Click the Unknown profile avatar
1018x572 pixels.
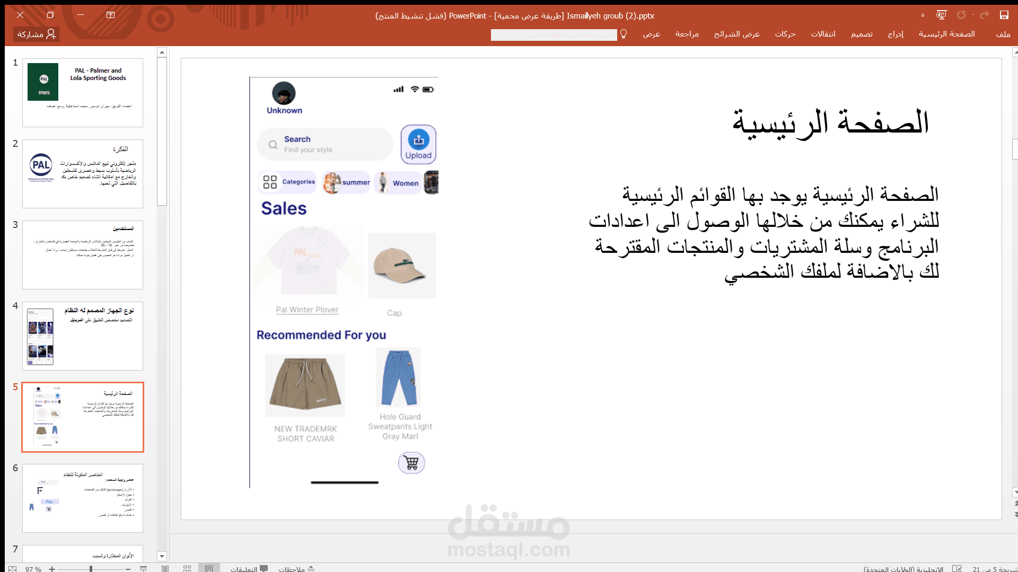284,93
